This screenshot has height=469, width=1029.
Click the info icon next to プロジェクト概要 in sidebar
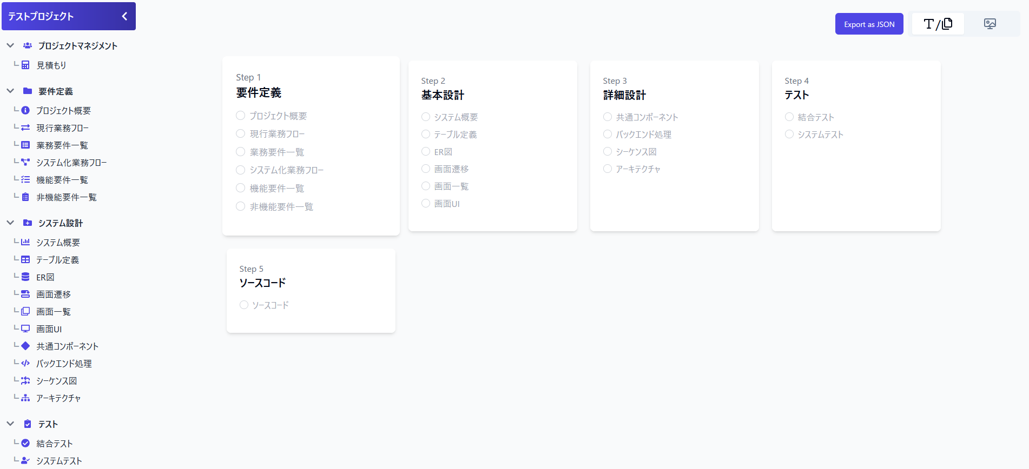25,110
